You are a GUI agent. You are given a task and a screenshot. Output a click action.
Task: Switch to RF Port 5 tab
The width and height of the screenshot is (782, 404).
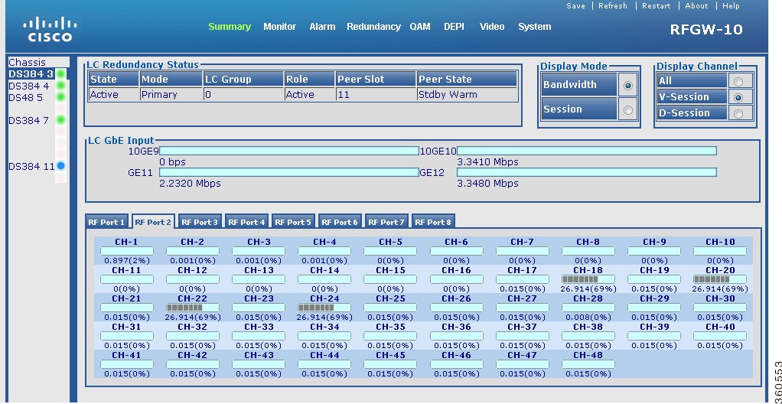pyautogui.click(x=293, y=222)
